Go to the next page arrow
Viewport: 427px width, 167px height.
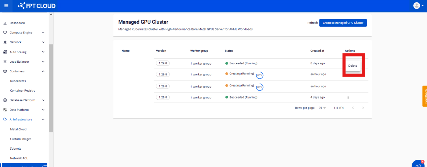(x=363, y=108)
